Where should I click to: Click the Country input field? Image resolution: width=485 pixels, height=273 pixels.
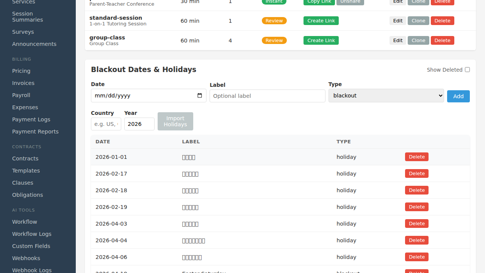106,124
